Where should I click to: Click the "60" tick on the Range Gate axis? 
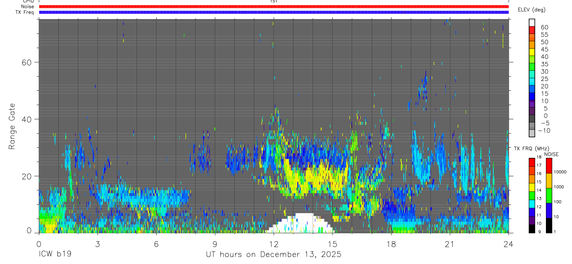[26, 62]
